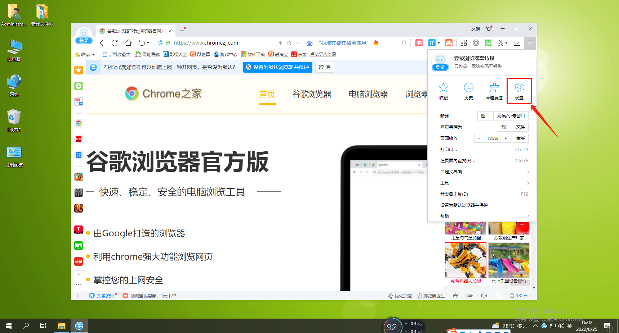Click the mute speaker icon in status bar
Image resolution: width=619 pixels, height=333 pixels.
(x=484, y=296)
